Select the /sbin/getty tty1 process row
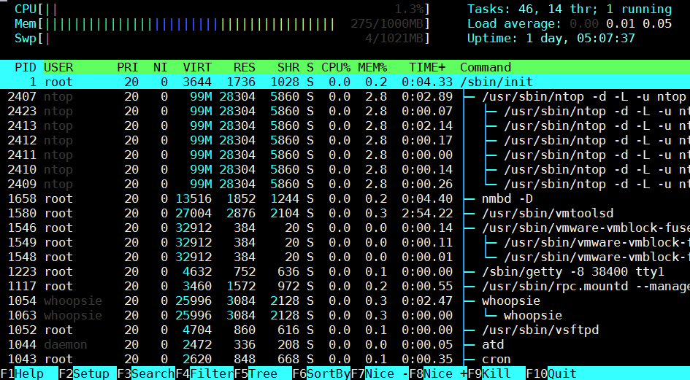 (345, 271)
